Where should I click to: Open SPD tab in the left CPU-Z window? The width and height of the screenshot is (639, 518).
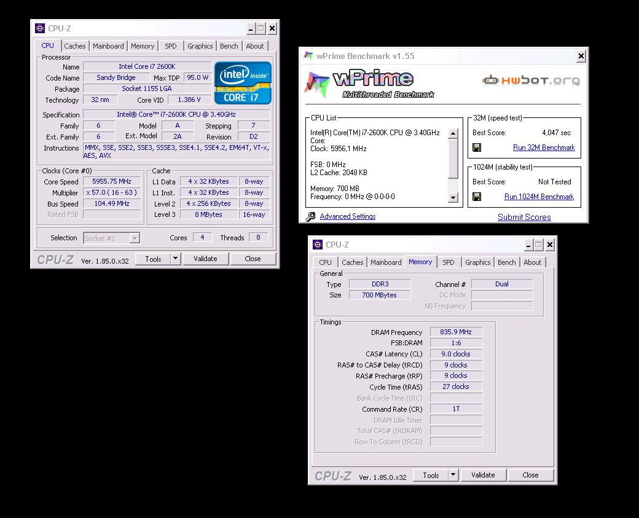[x=171, y=46]
